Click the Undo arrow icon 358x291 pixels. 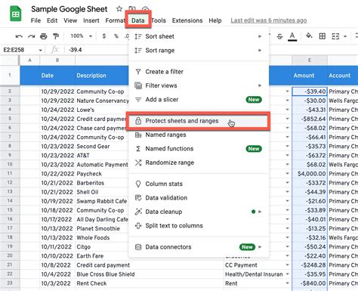(x=19, y=36)
